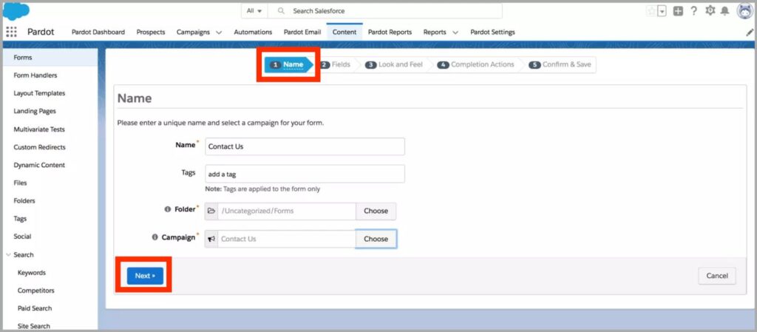Cancel the form wizard
The width and height of the screenshot is (757, 332).
(x=717, y=276)
